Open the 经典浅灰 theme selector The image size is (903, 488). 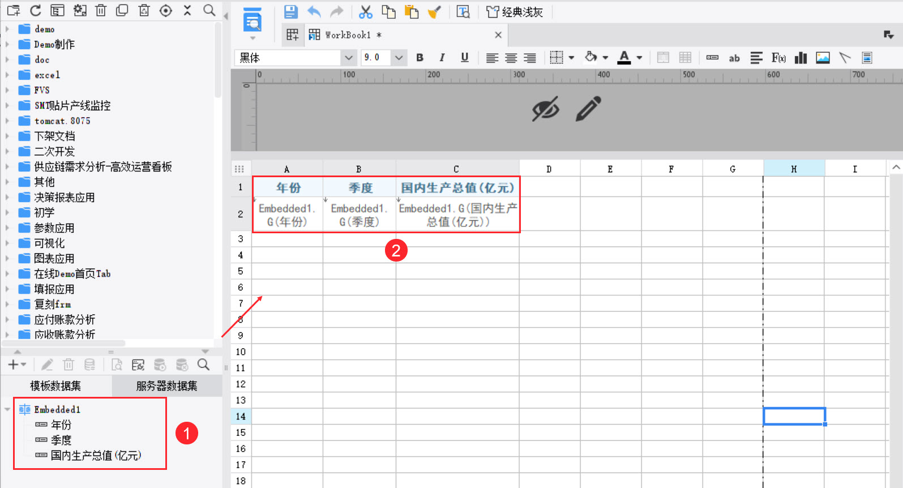point(515,12)
